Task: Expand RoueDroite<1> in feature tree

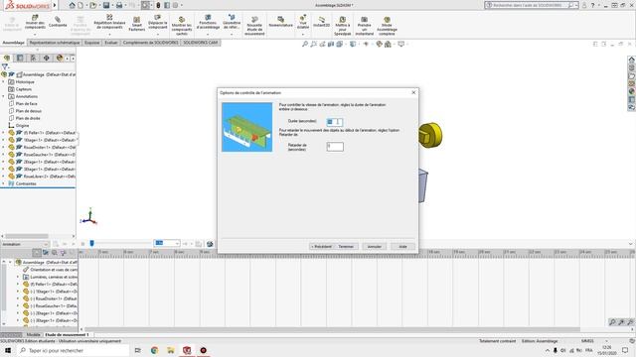Action: pos(3,148)
